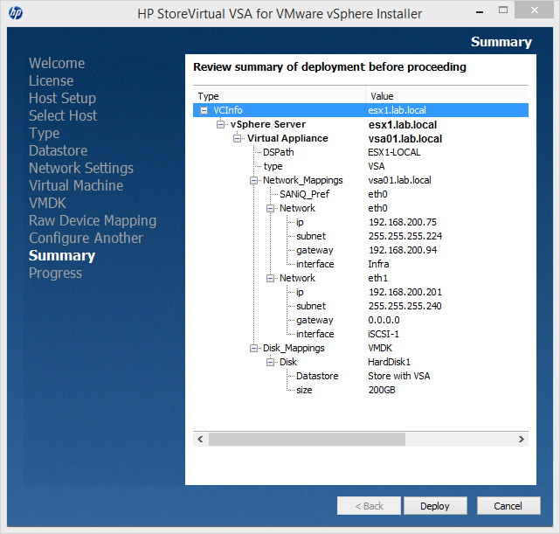
Task: Select subnet 255.255.255.240 row
Action: pos(361,306)
